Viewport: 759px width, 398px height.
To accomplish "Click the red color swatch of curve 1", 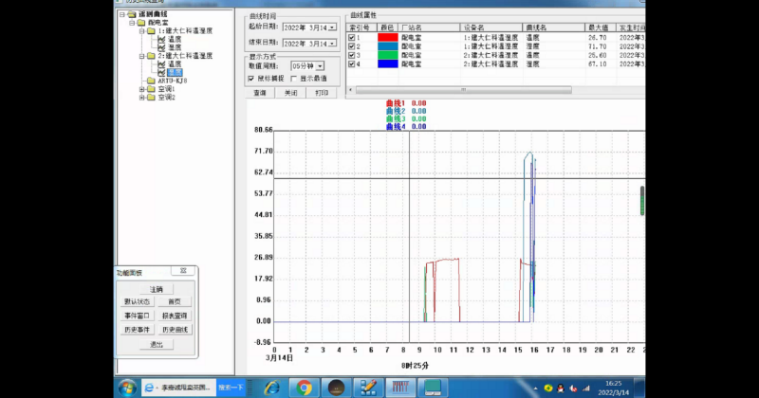I will [388, 37].
